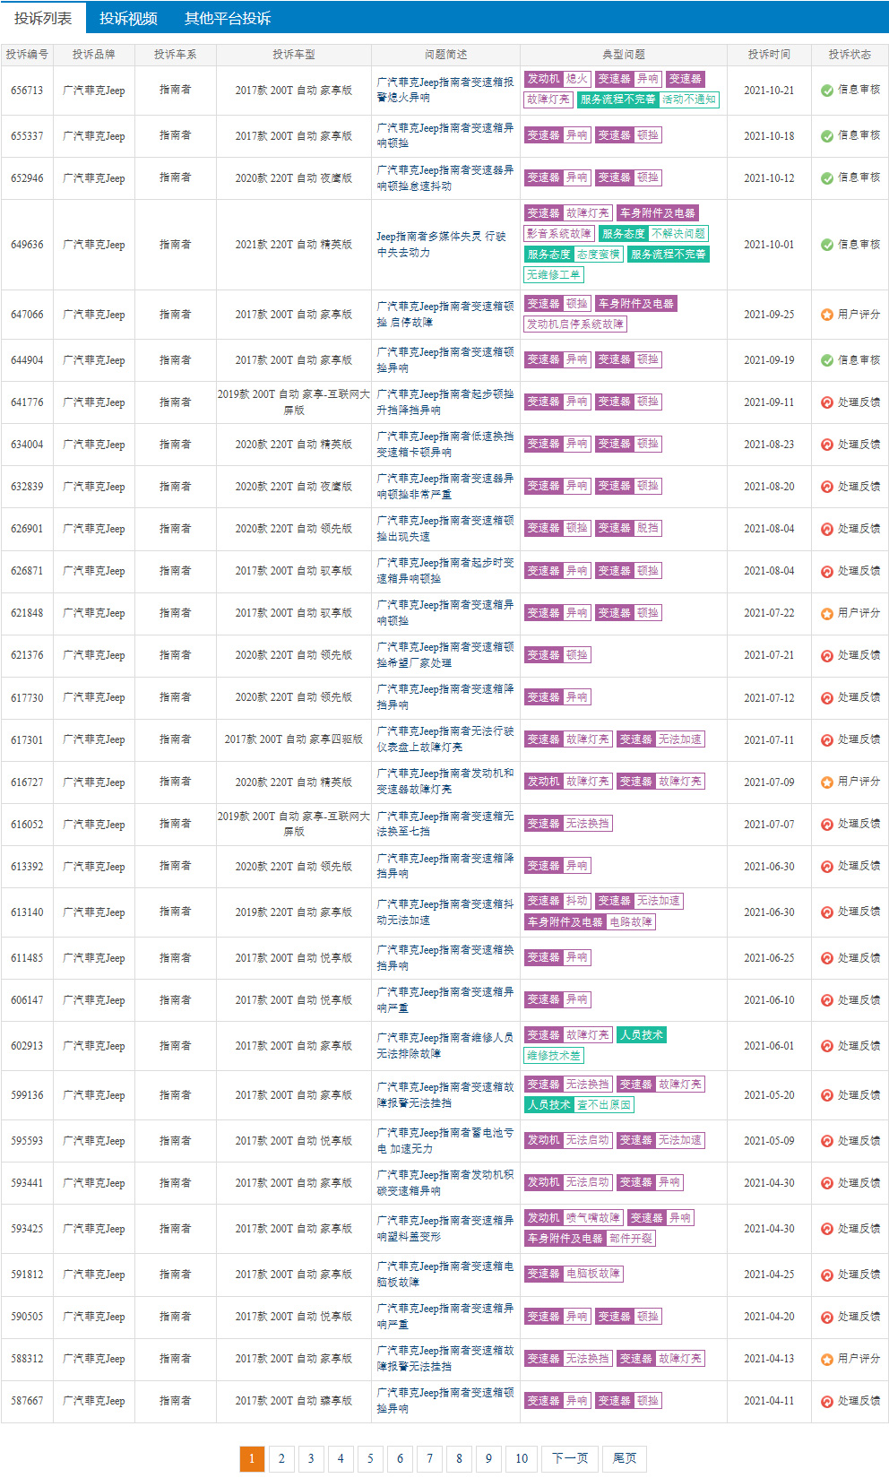Image resolution: width=889 pixels, height=1478 pixels.
Task: Click complaint number 590505
Action: [x=27, y=1317]
